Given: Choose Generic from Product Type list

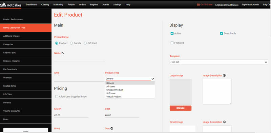Looking at the screenshot, I should [130, 83].
